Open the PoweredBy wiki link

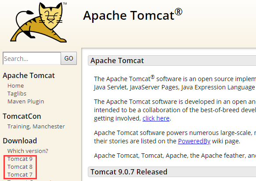point(194,141)
